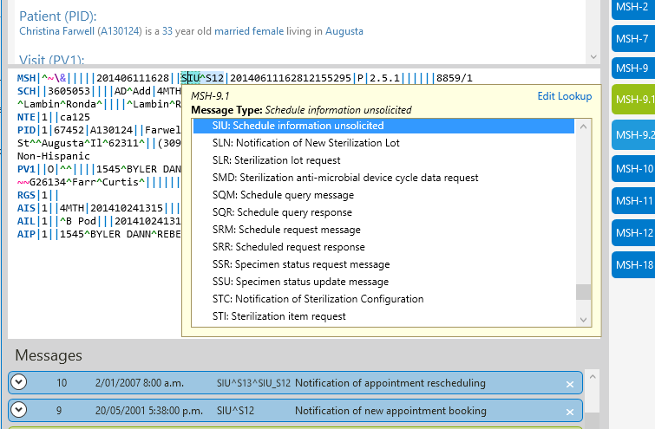This screenshot has height=429, width=655.
Task: Click the Visit (PV1): heading
Action: click(52, 59)
